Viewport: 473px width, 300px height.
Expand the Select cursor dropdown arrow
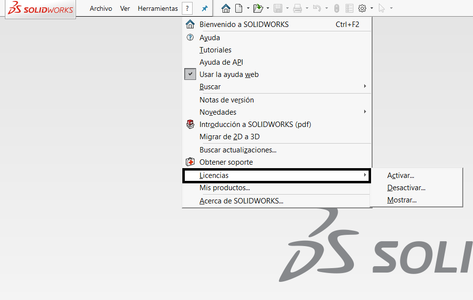[391, 8]
